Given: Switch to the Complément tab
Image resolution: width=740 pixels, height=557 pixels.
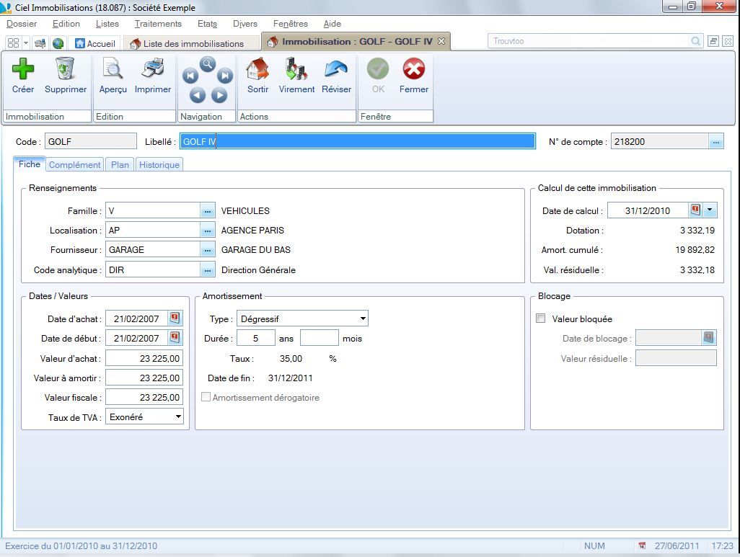Looking at the screenshot, I should (75, 165).
